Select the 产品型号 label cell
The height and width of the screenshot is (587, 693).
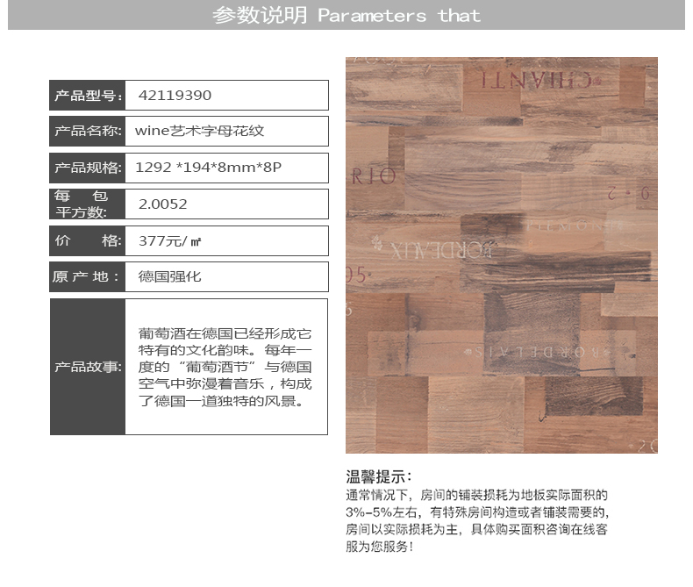coord(88,95)
